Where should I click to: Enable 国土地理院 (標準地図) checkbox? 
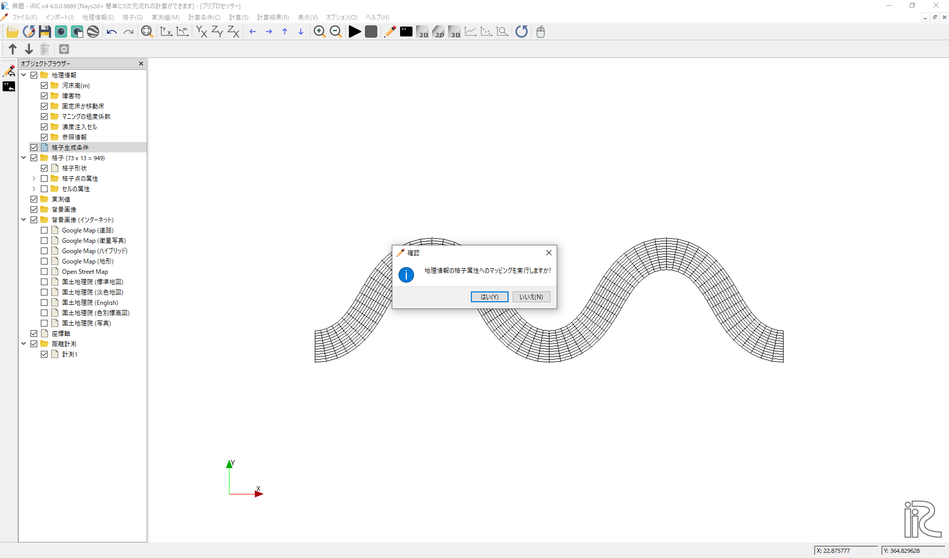[x=44, y=282]
